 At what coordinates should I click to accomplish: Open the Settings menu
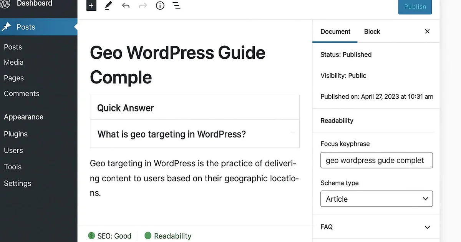point(17,184)
